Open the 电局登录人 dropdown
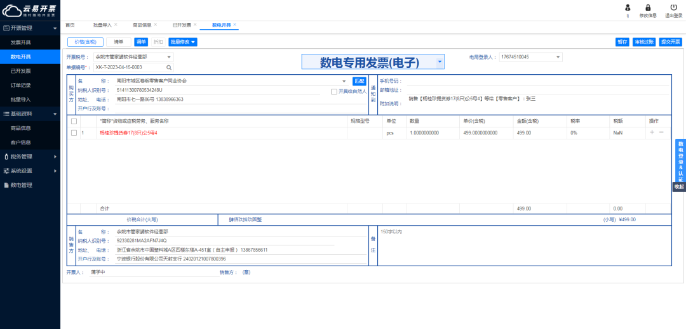 tap(558, 56)
